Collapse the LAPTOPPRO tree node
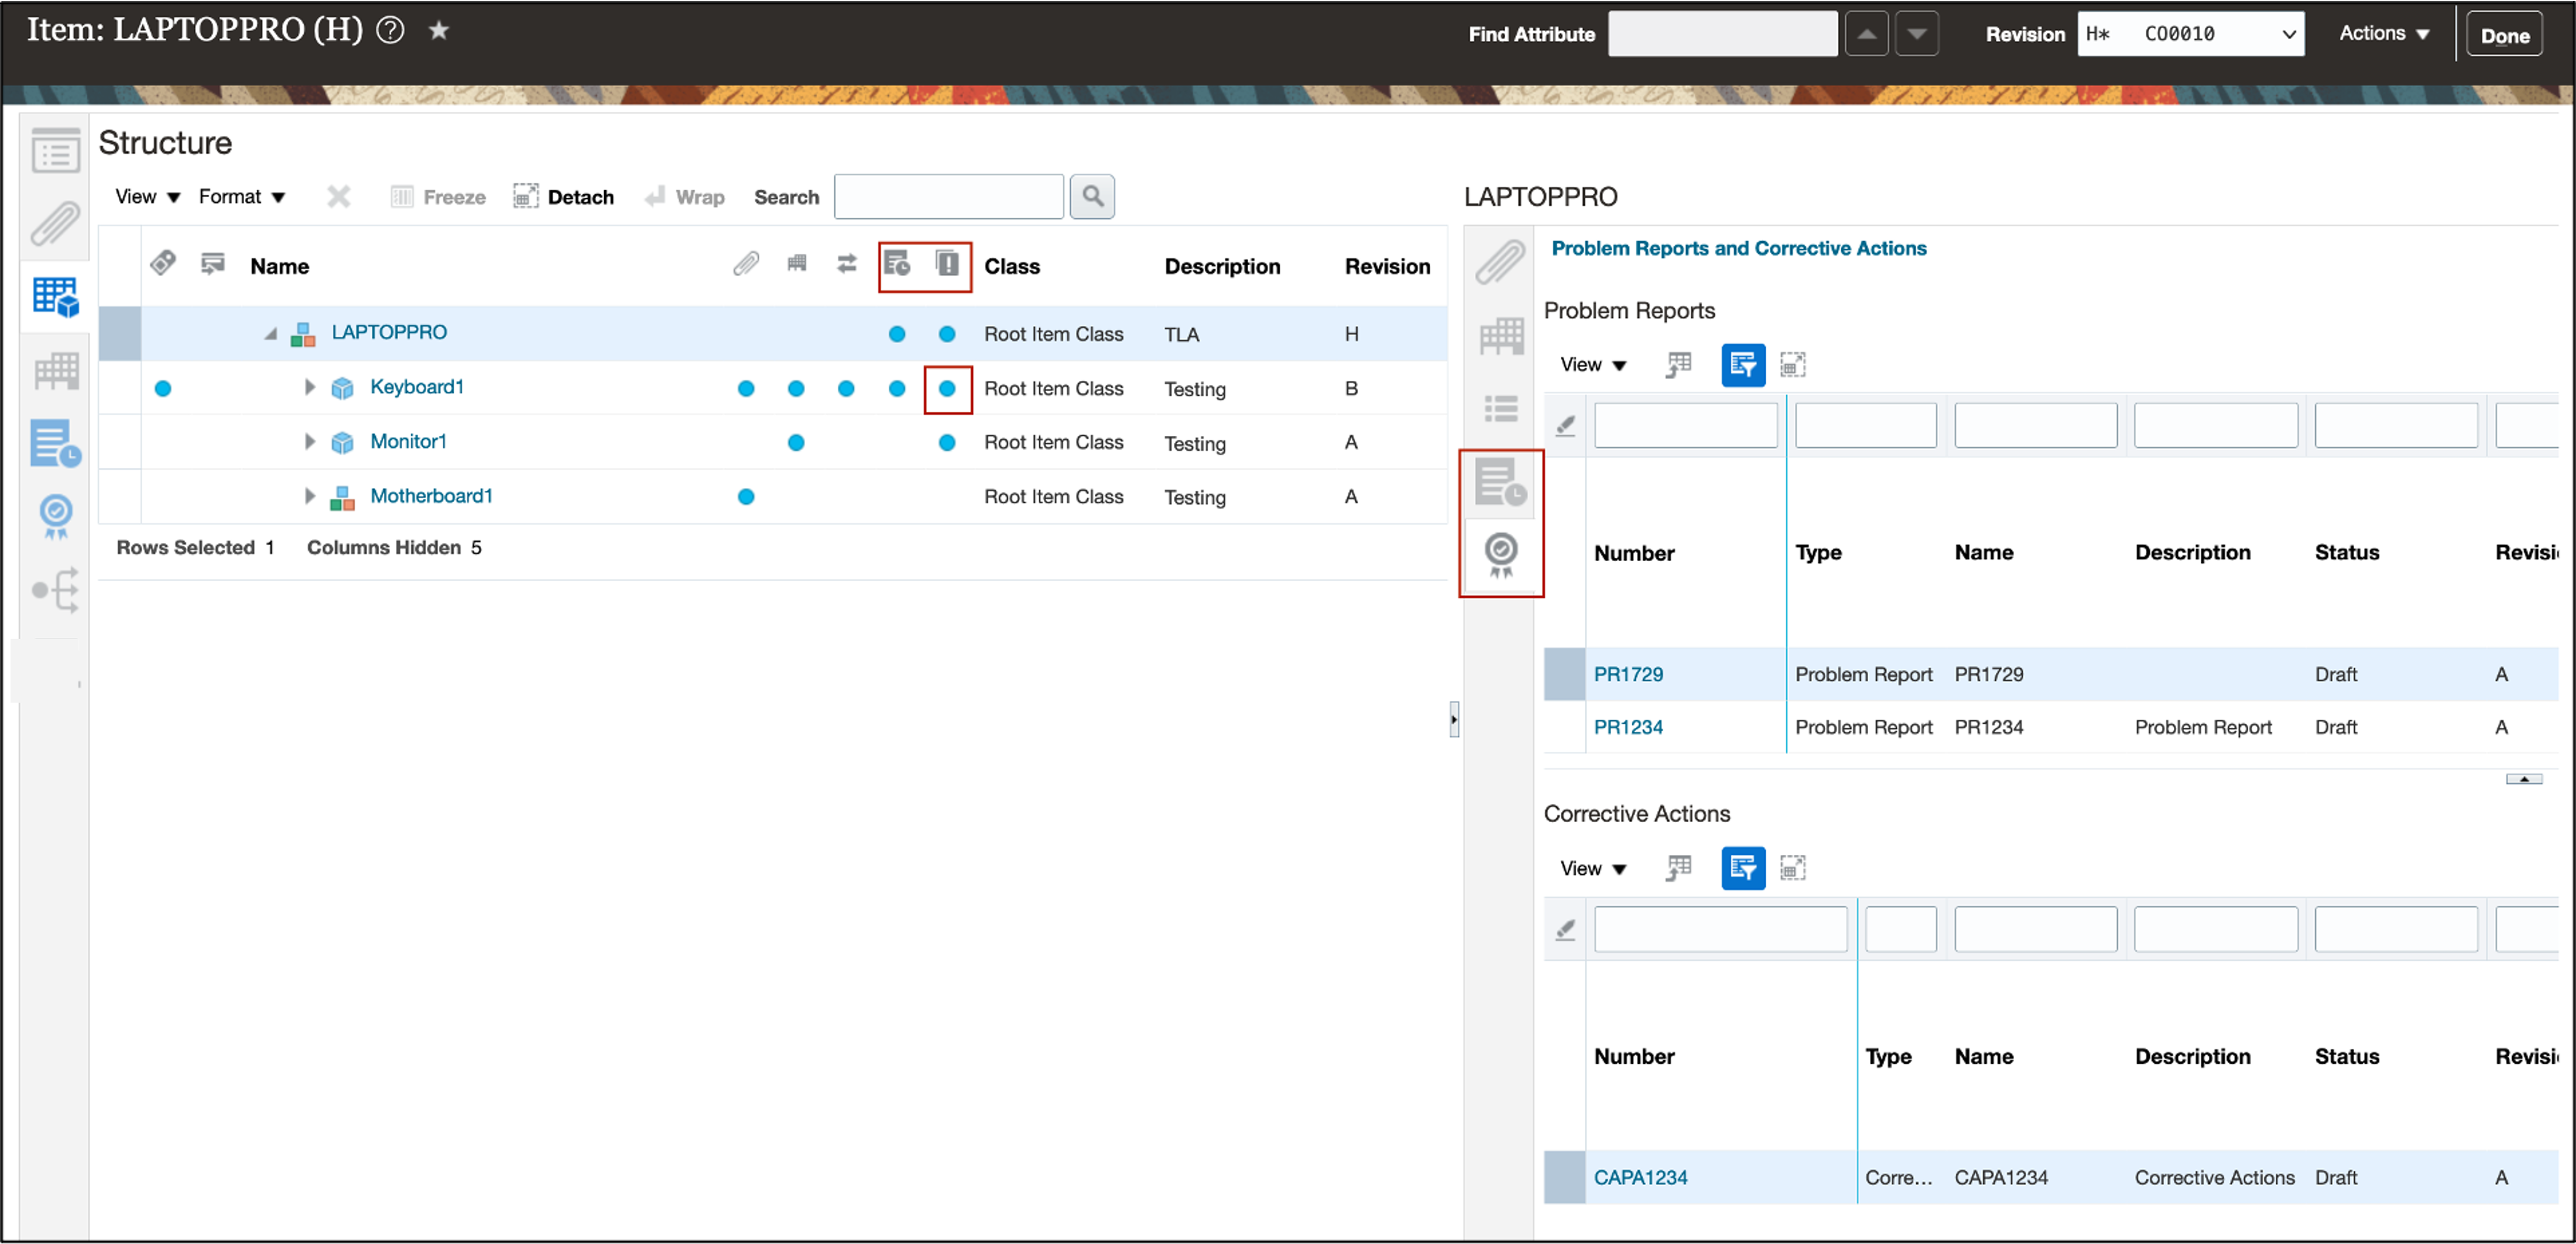Viewport: 2576px width, 1244px height. [x=270, y=333]
